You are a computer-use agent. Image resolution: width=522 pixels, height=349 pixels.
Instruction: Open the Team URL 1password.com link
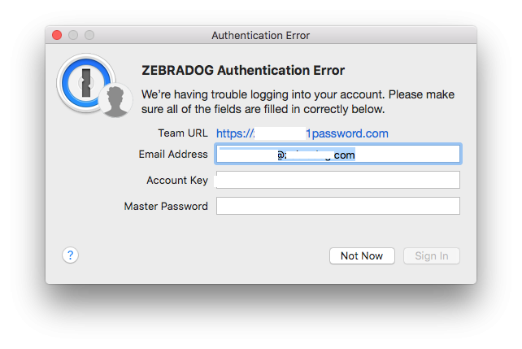(x=302, y=133)
